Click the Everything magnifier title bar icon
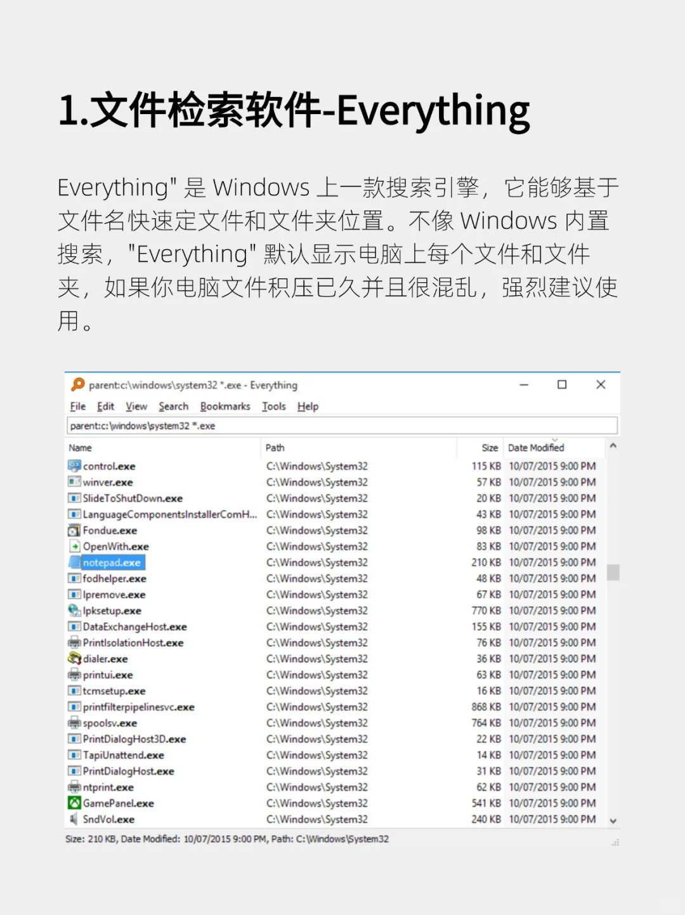Image resolution: width=685 pixels, height=915 pixels. click(x=78, y=384)
